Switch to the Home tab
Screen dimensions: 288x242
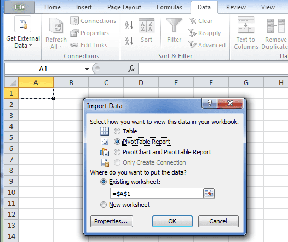pyautogui.click(x=53, y=7)
